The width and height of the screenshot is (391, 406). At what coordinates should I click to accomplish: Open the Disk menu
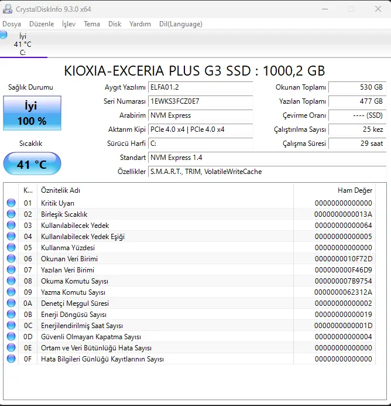pyautogui.click(x=115, y=24)
